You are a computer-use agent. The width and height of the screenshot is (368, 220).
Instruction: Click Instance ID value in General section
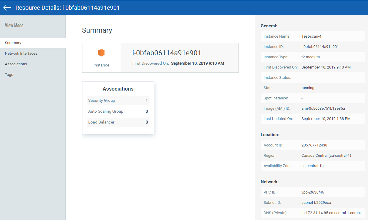320,47
